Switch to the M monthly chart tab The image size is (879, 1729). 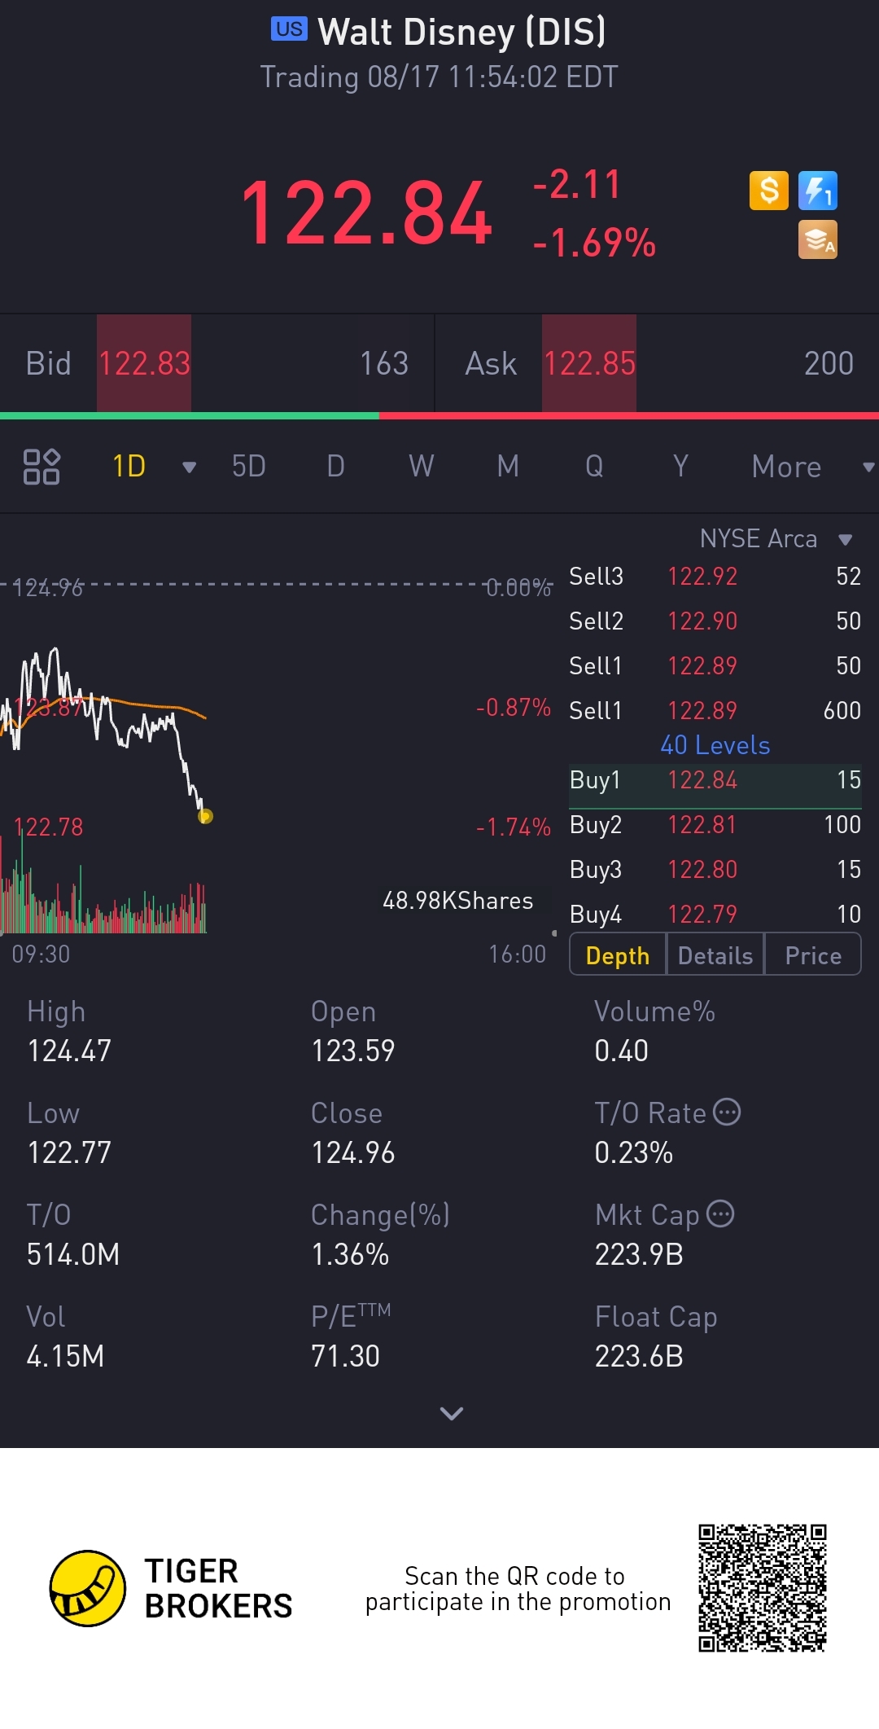pos(508,467)
